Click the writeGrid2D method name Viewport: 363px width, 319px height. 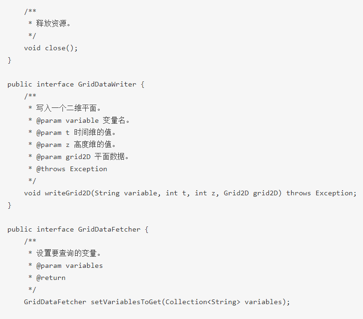[68, 193]
